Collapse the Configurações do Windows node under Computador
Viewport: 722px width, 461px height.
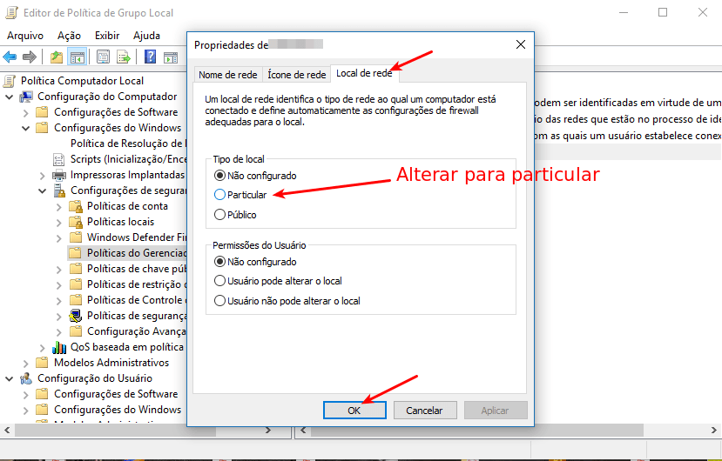[26, 128]
